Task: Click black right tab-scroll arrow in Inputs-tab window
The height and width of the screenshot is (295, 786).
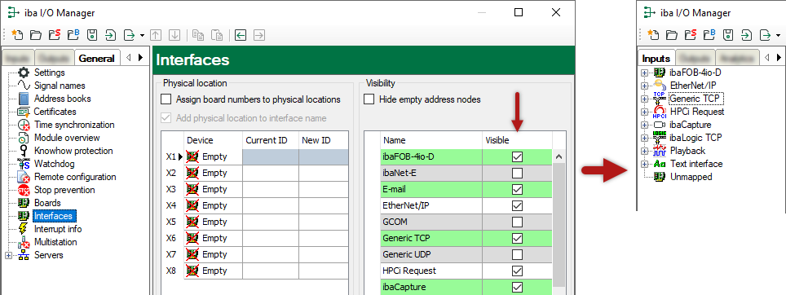Action: click(x=779, y=58)
